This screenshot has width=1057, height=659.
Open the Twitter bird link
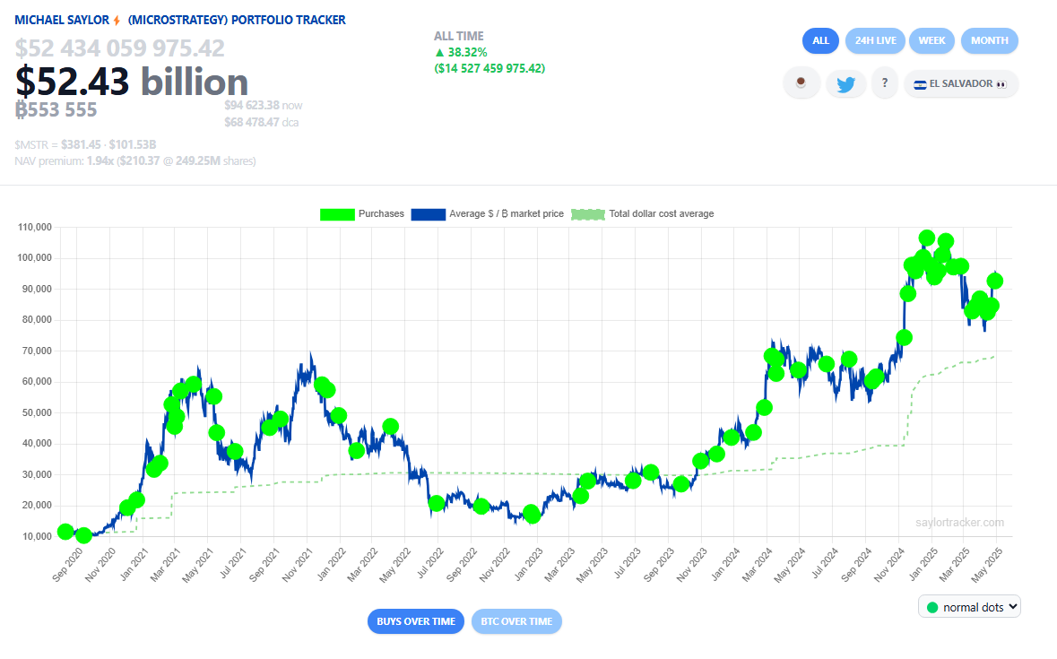click(x=846, y=84)
